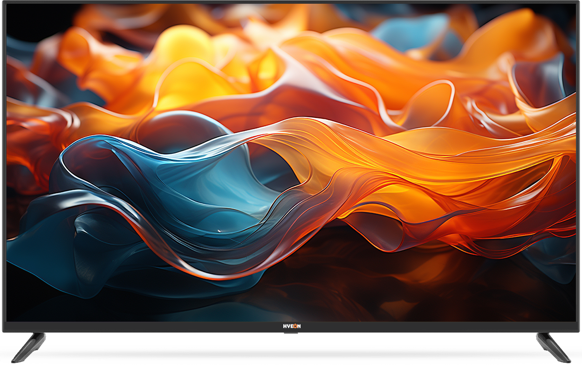The height and width of the screenshot is (366, 582).
Task: Click the HYEON logo on the TV bezel
Action: pos(292,326)
